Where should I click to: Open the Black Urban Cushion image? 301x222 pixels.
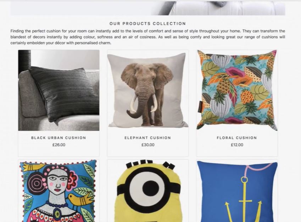59,90
